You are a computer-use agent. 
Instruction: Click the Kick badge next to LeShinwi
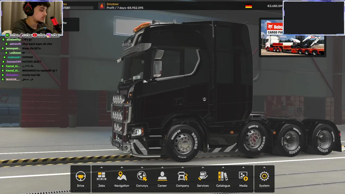coord(6,53)
